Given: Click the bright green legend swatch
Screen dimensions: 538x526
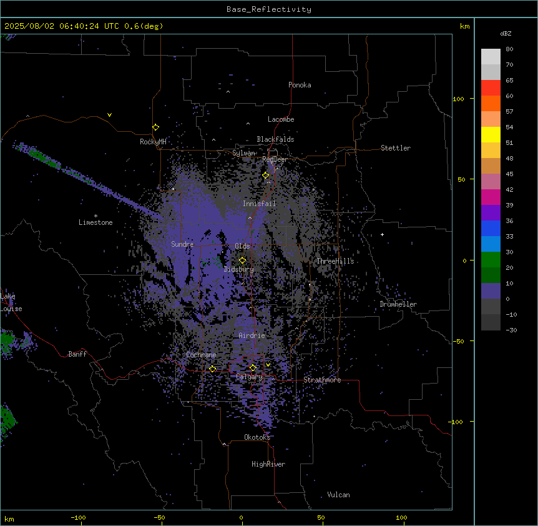Looking at the screenshot, I should (x=491, y=260).
